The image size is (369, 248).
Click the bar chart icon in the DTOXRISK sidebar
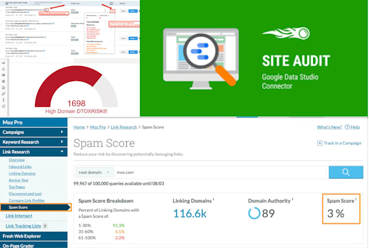(4, 63)
